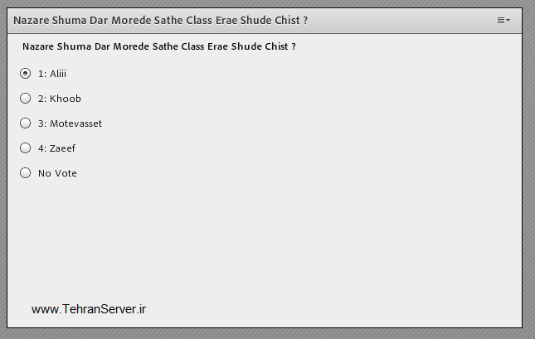The height and width of the screenshot is (339, 535).
Task: Pick the '3: Motevasset' radio button
Action: (x=25, y=123)
